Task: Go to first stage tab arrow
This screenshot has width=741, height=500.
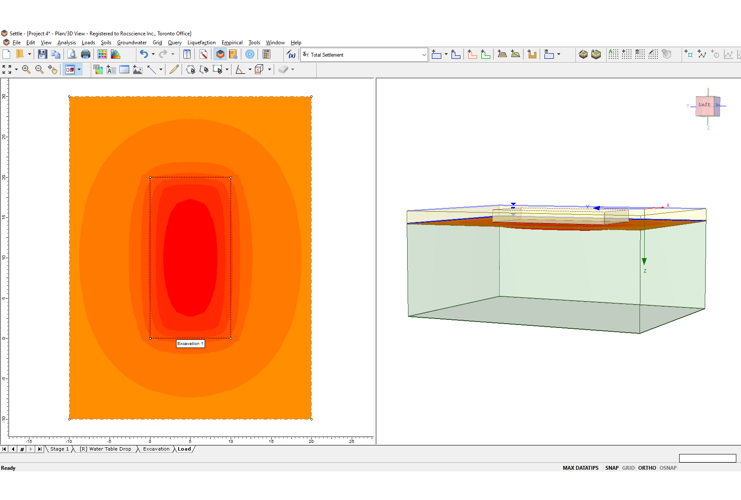Action: coord(4,449)
